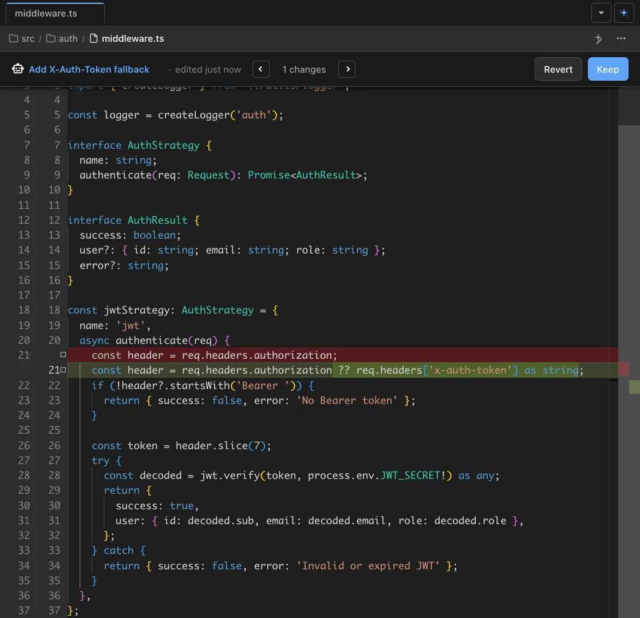Image resolution: width=640 pixels, height=618 pixels.
Task: Toggle the checkbox on the added line 21
Action: pyautogui.click(x=62, y=370)
